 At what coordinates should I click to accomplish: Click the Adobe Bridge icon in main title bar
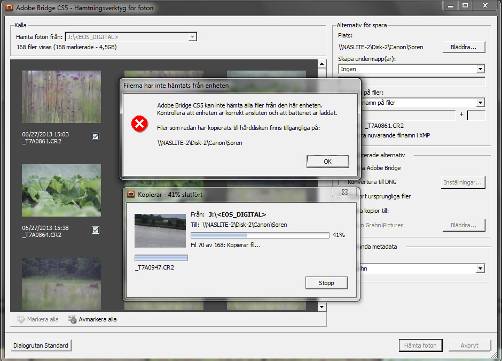click(x=9, y=7)
